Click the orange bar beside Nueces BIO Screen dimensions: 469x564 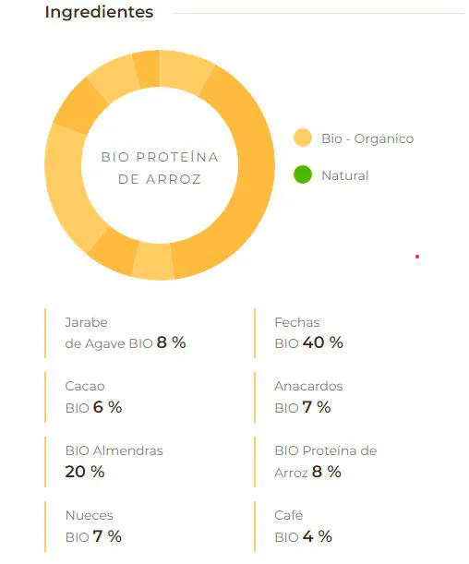click(45, 526)
